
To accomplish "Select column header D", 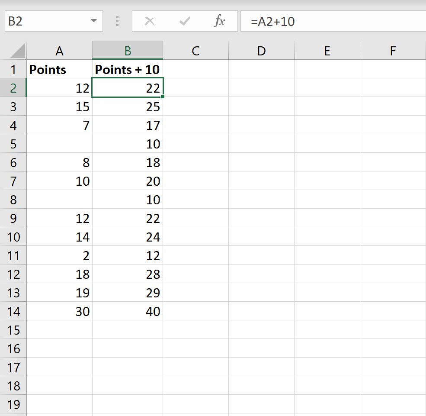I will [x=261, y=50].
